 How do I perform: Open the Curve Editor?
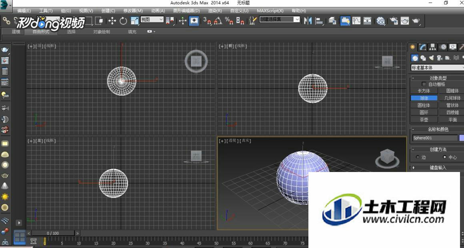tap(356, 21)
